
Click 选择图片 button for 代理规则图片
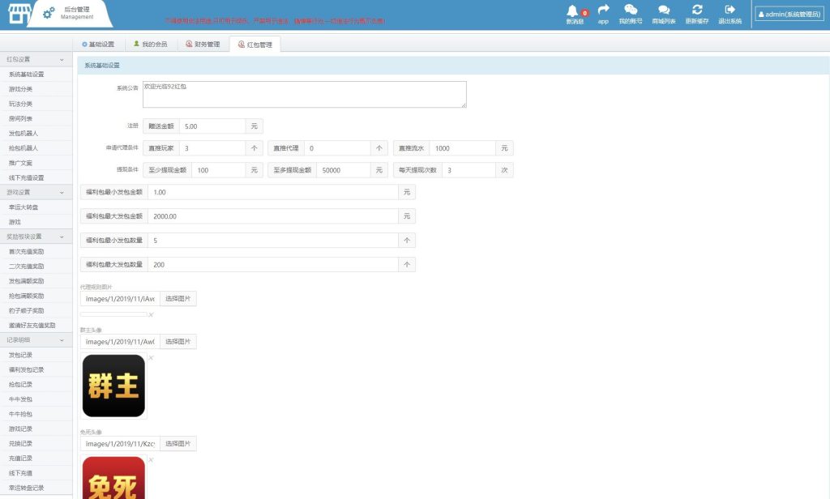(x=178, y=298)
